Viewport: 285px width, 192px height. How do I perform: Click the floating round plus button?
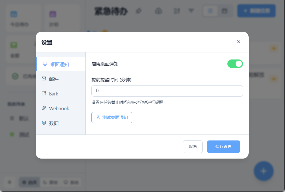(263, 171)
